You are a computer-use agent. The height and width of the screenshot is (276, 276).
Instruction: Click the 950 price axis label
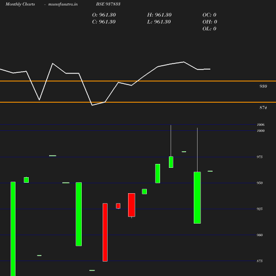259,183
